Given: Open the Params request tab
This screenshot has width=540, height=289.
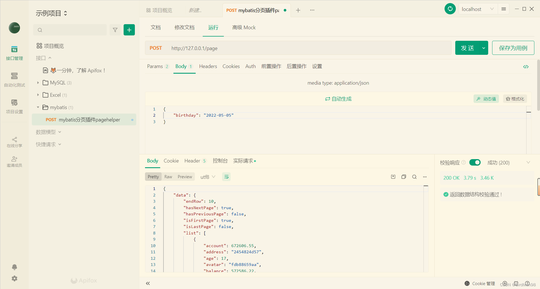Looking at the screenshot, I should point(158,66).
